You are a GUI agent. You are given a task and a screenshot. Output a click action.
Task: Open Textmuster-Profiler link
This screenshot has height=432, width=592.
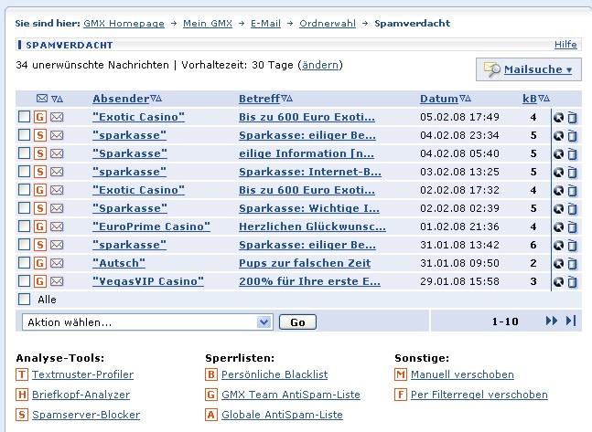coord(82,374)
